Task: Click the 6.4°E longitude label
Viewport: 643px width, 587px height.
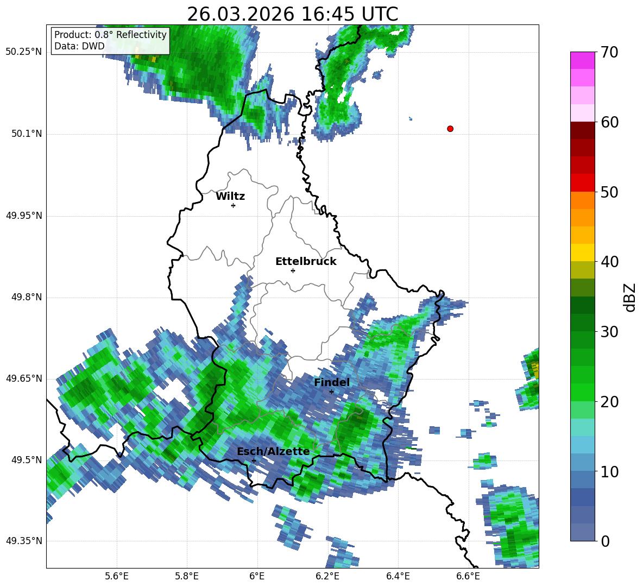Action: (398, 576)
